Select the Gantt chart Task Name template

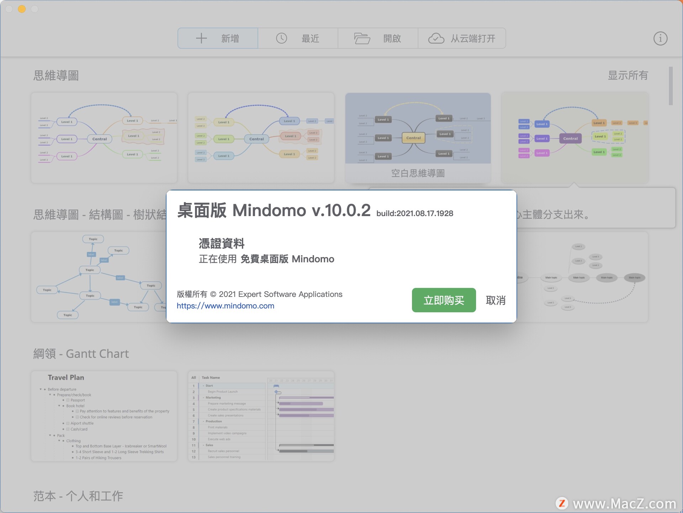point(261,416)
